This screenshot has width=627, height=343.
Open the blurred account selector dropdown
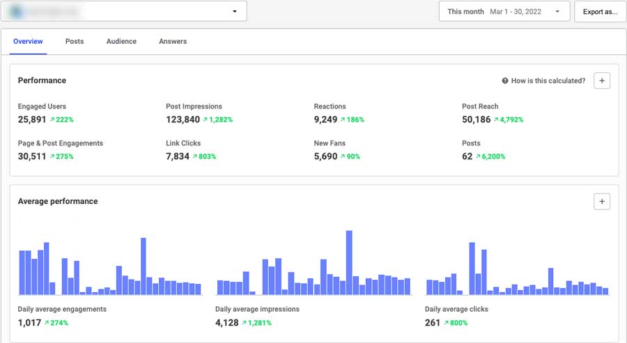[125, 11]
